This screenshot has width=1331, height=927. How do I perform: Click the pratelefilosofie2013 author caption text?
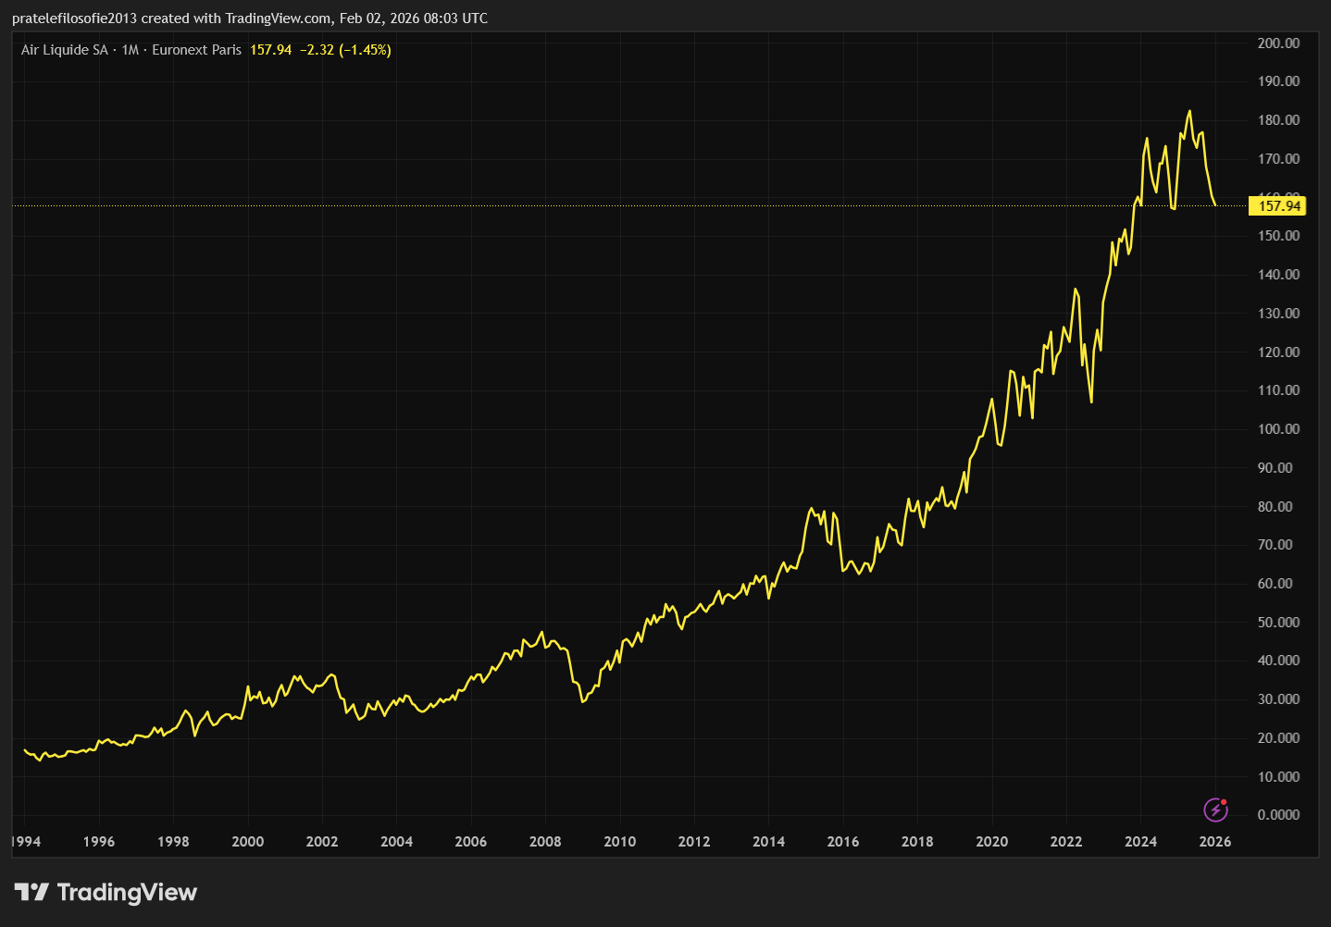click(74, 19)
